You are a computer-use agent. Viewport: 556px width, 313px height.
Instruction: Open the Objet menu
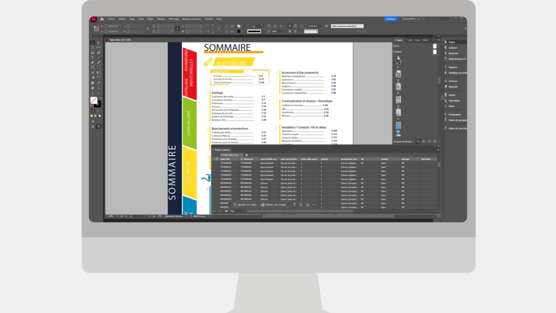pos(150,19)
